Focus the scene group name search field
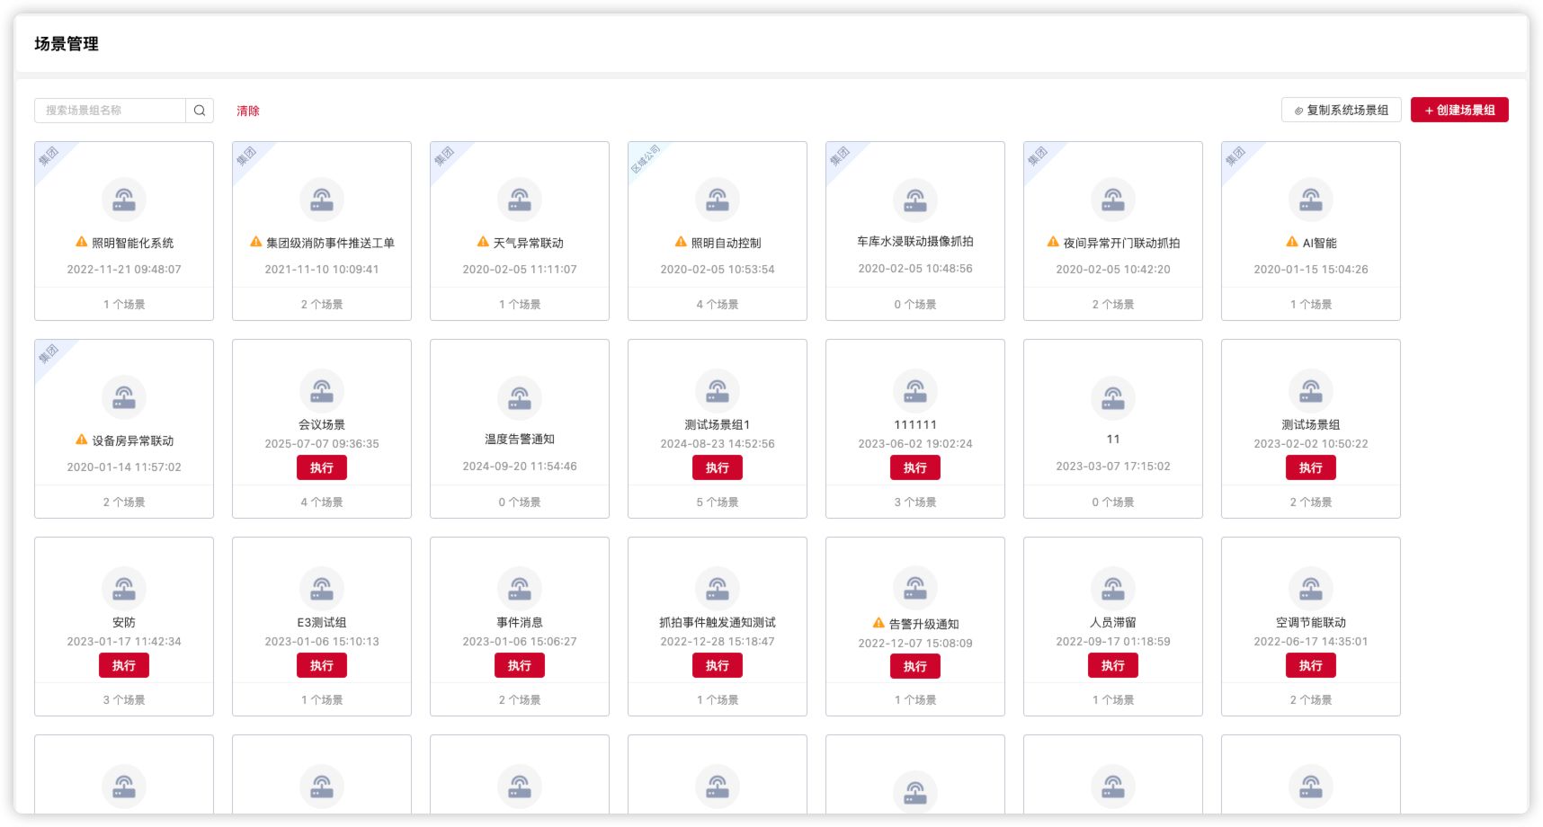 pyautogui.click(x=110, y=111)
